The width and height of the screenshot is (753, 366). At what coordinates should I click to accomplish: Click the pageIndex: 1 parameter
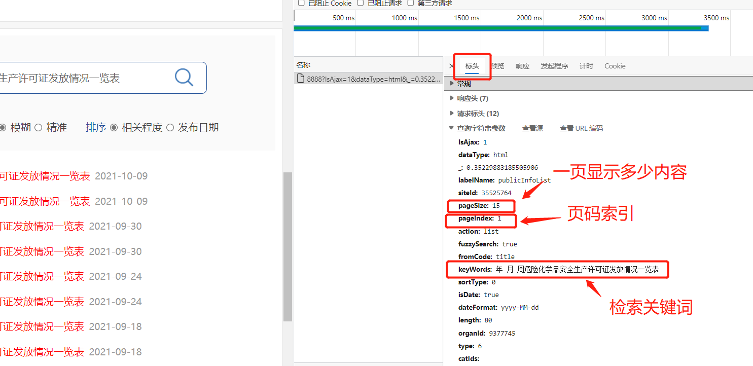point(480,218)
